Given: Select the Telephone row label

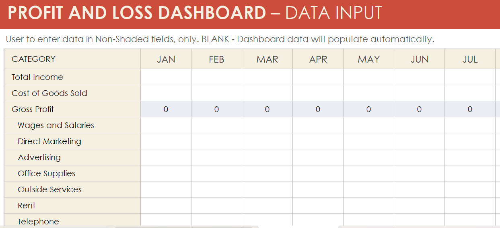Looking at the screenshot, I should pos(38,222).
